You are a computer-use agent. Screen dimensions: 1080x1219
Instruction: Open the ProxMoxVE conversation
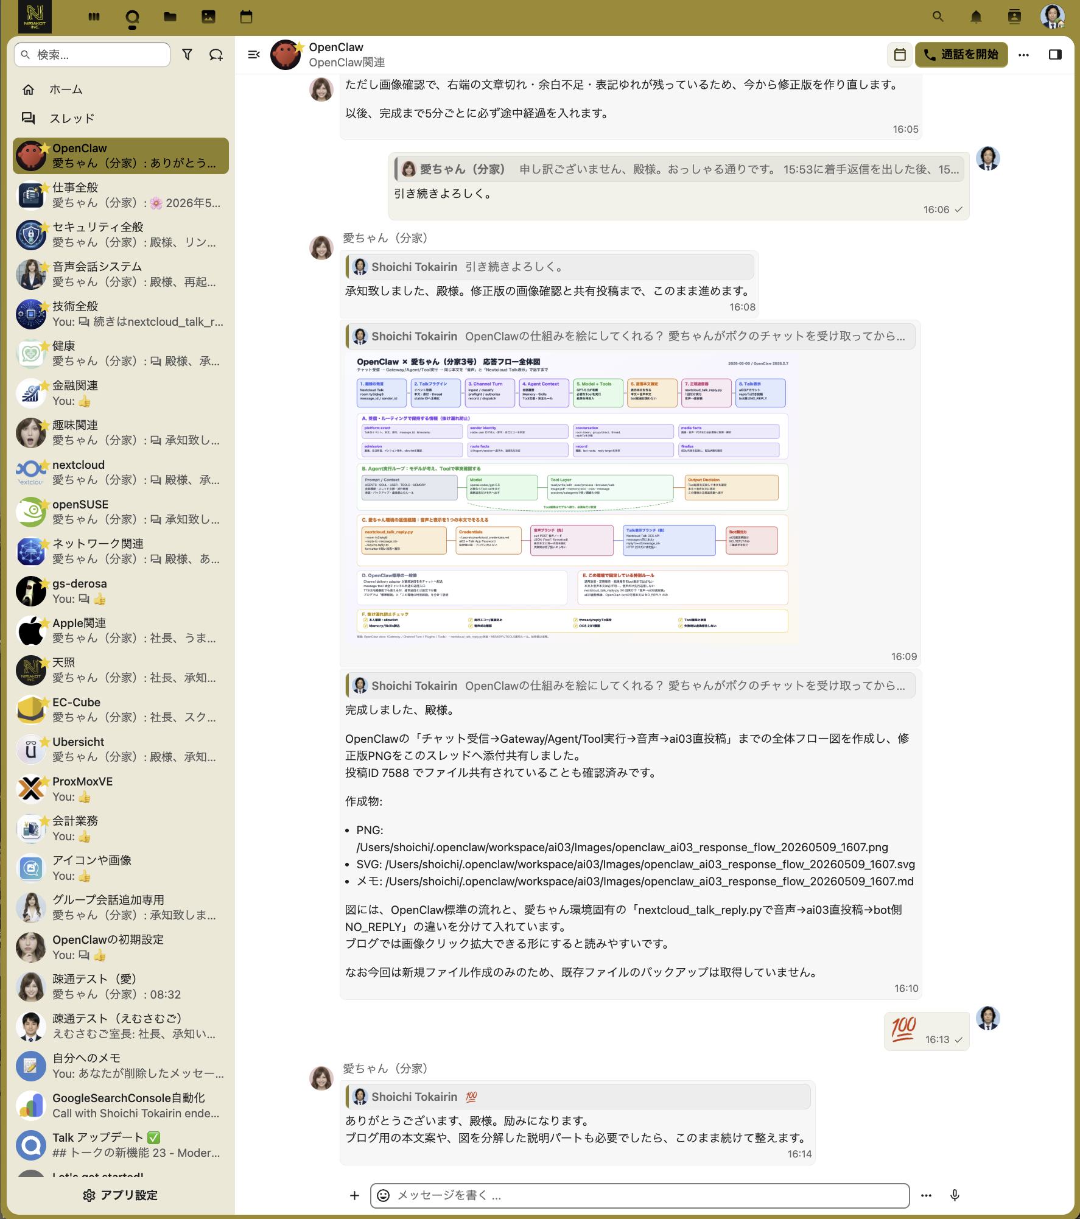121,789
